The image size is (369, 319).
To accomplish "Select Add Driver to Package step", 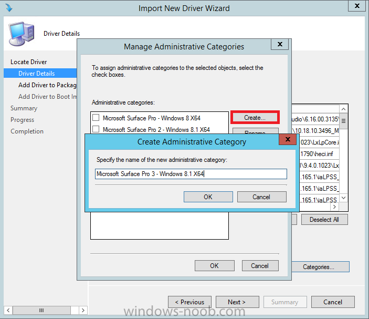I will [47, 85].
